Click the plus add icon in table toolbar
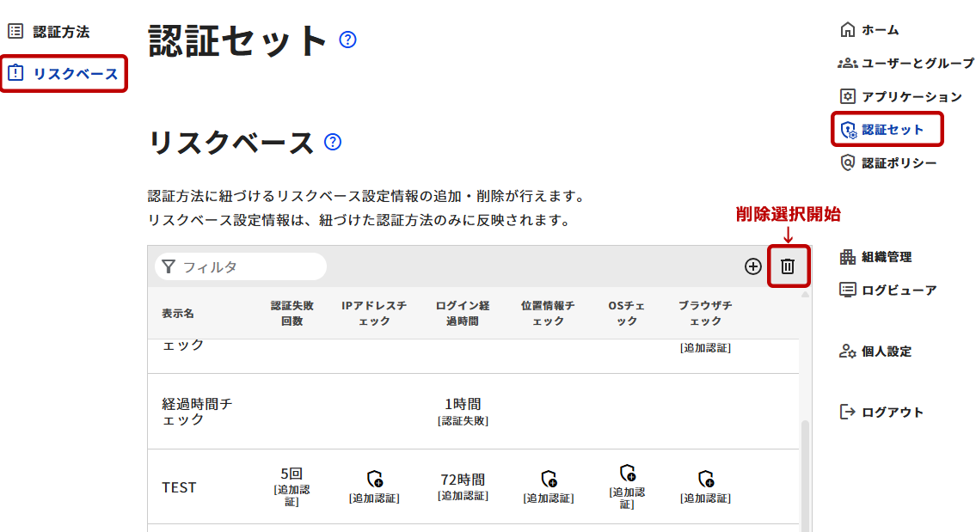976x532 pixels. pos(753,266)
